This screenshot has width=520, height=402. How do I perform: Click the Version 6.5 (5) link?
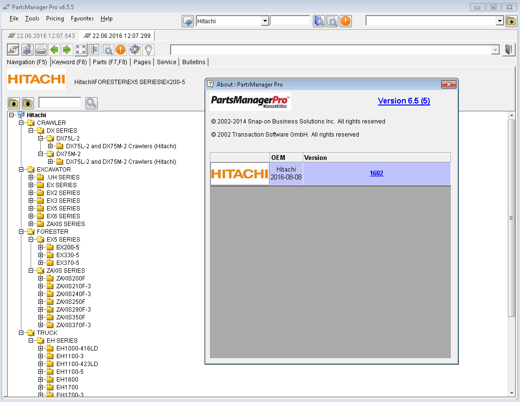[403, 101]
